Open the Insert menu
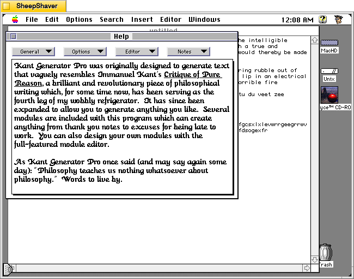354x279 pixels. click(x=142, y=20)
